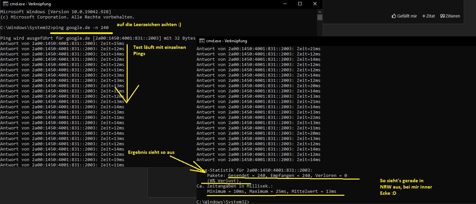Click the cmd icon of the front cmd window
The width and height of the screenshot is (476, 204).
coord(201,41)
